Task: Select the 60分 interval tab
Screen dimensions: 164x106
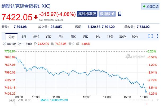Action: coord(135,36)
